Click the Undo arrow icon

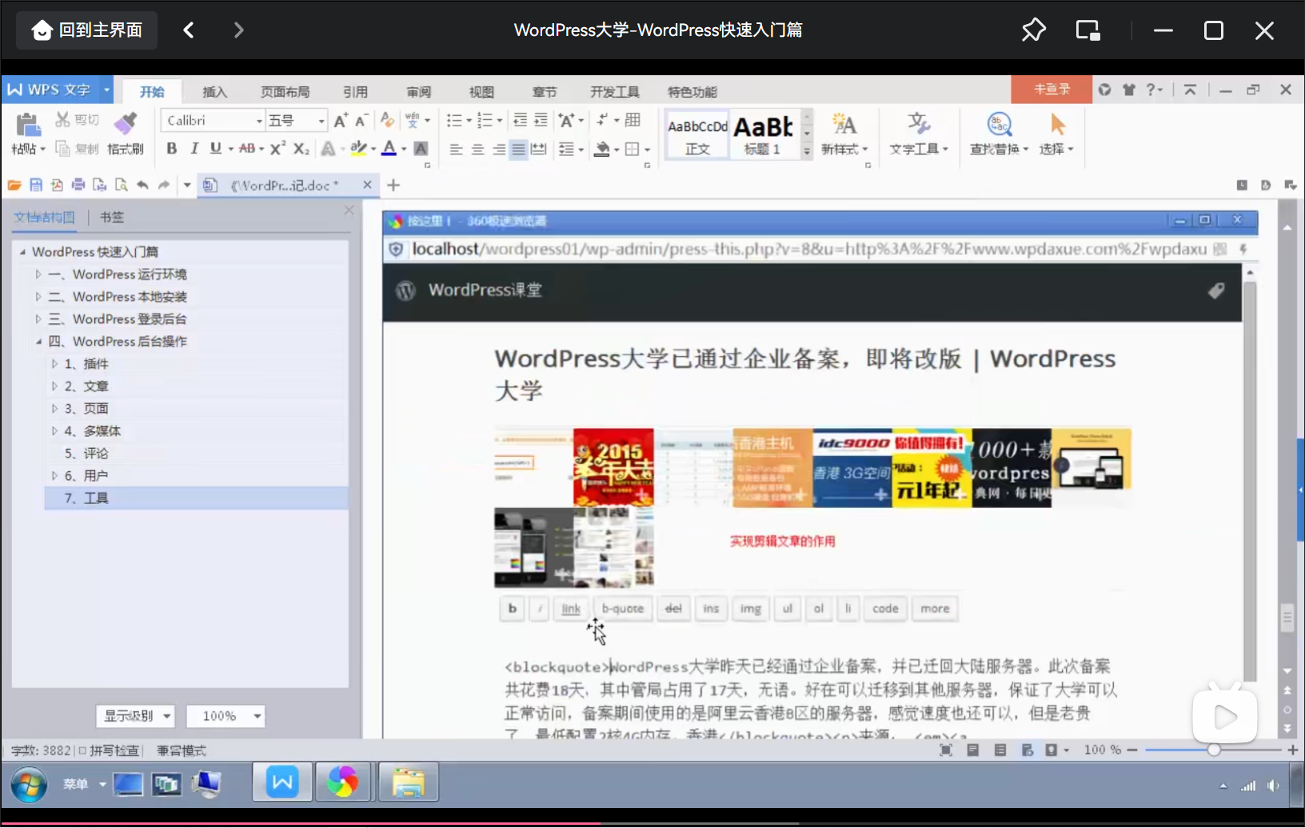pyautogui.click(x=142, y=186)
